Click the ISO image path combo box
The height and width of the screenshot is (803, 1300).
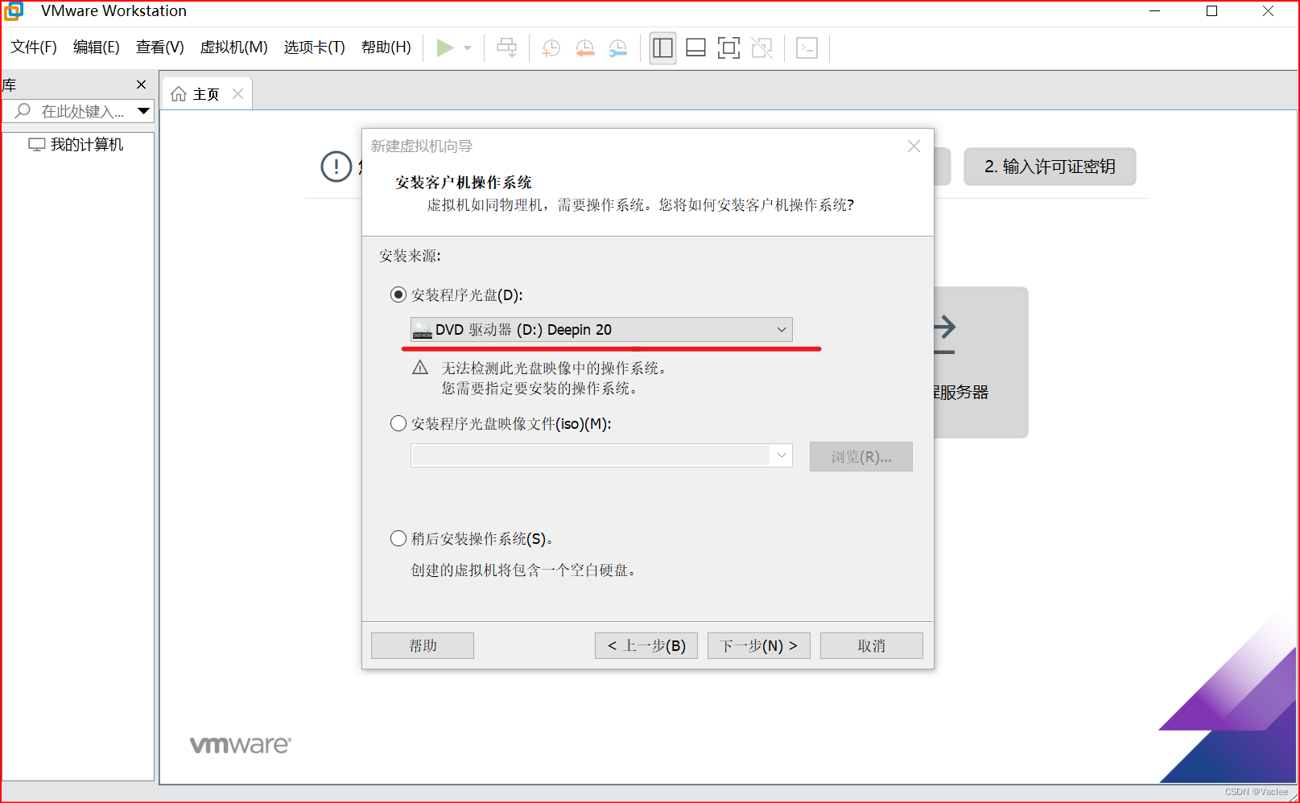pos(601,455)
